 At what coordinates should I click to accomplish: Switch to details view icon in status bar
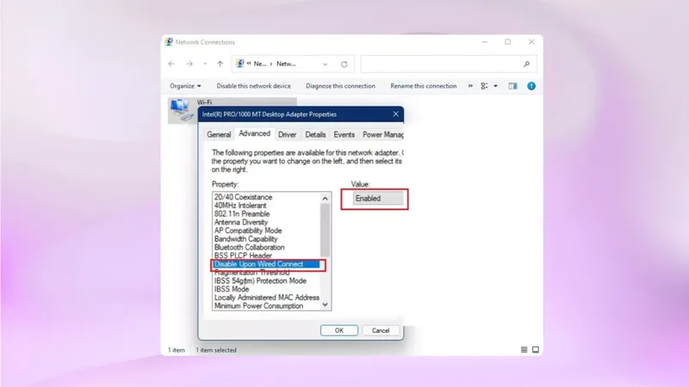[524, 350]
